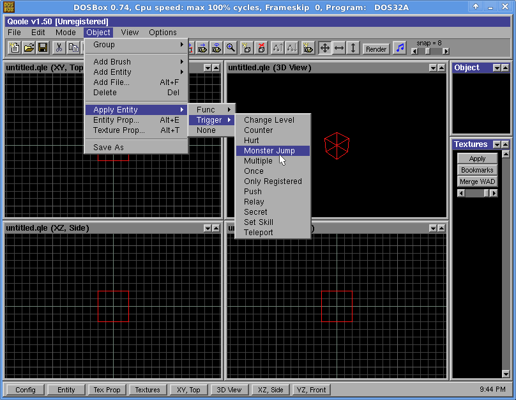The height and width of the screenshot is (400, 516).
Task: Open the Edit menu
Action: click(38, 32)
